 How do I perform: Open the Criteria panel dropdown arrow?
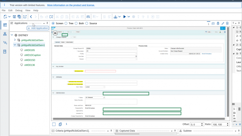pos(108,131)
